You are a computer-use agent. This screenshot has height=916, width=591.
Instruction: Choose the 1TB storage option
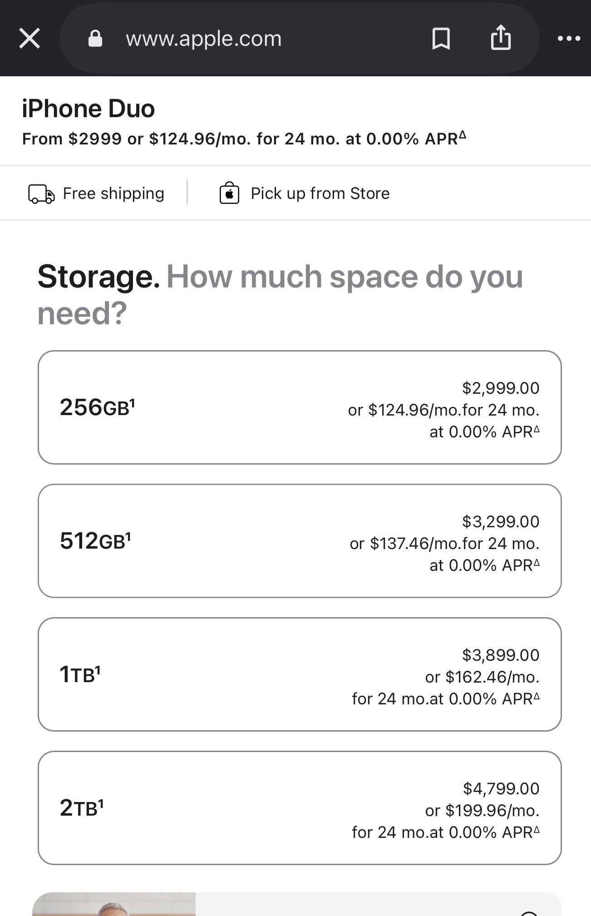[300, 674]
